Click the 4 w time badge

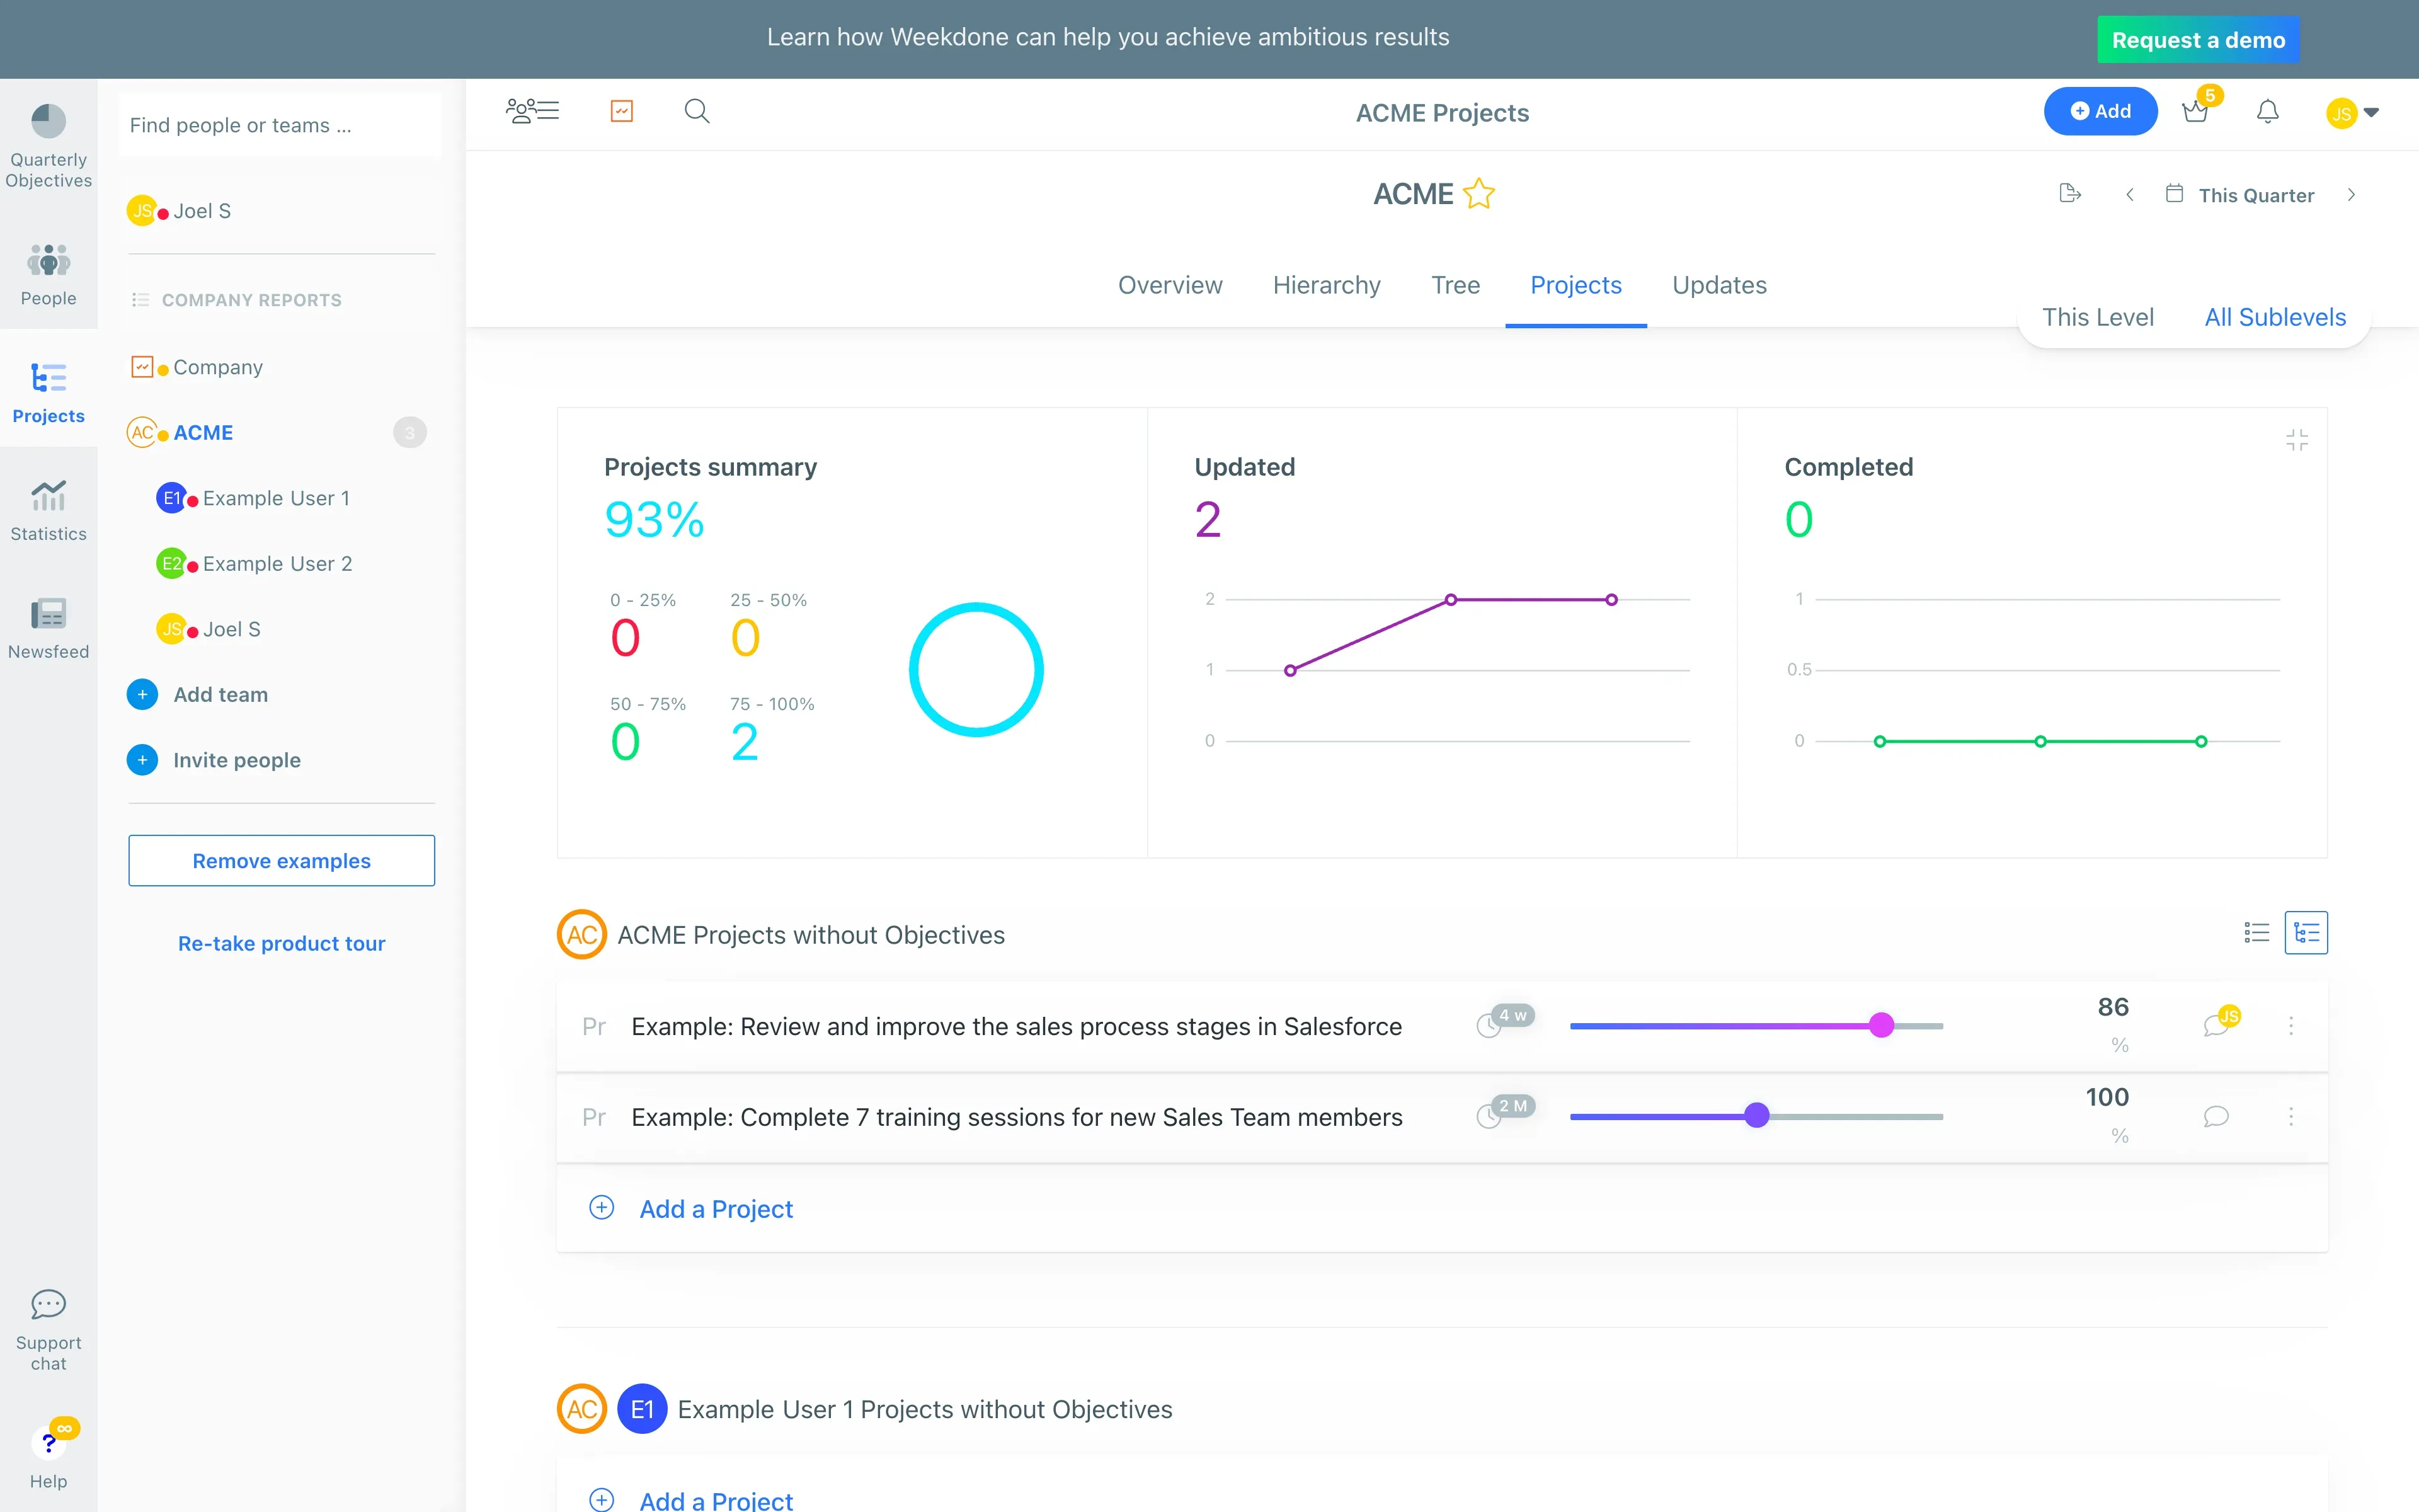click(x=1513, y=1016)
